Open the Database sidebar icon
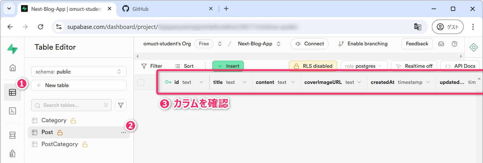This screenshot has width=483, height=163. (x=12, y=135)
